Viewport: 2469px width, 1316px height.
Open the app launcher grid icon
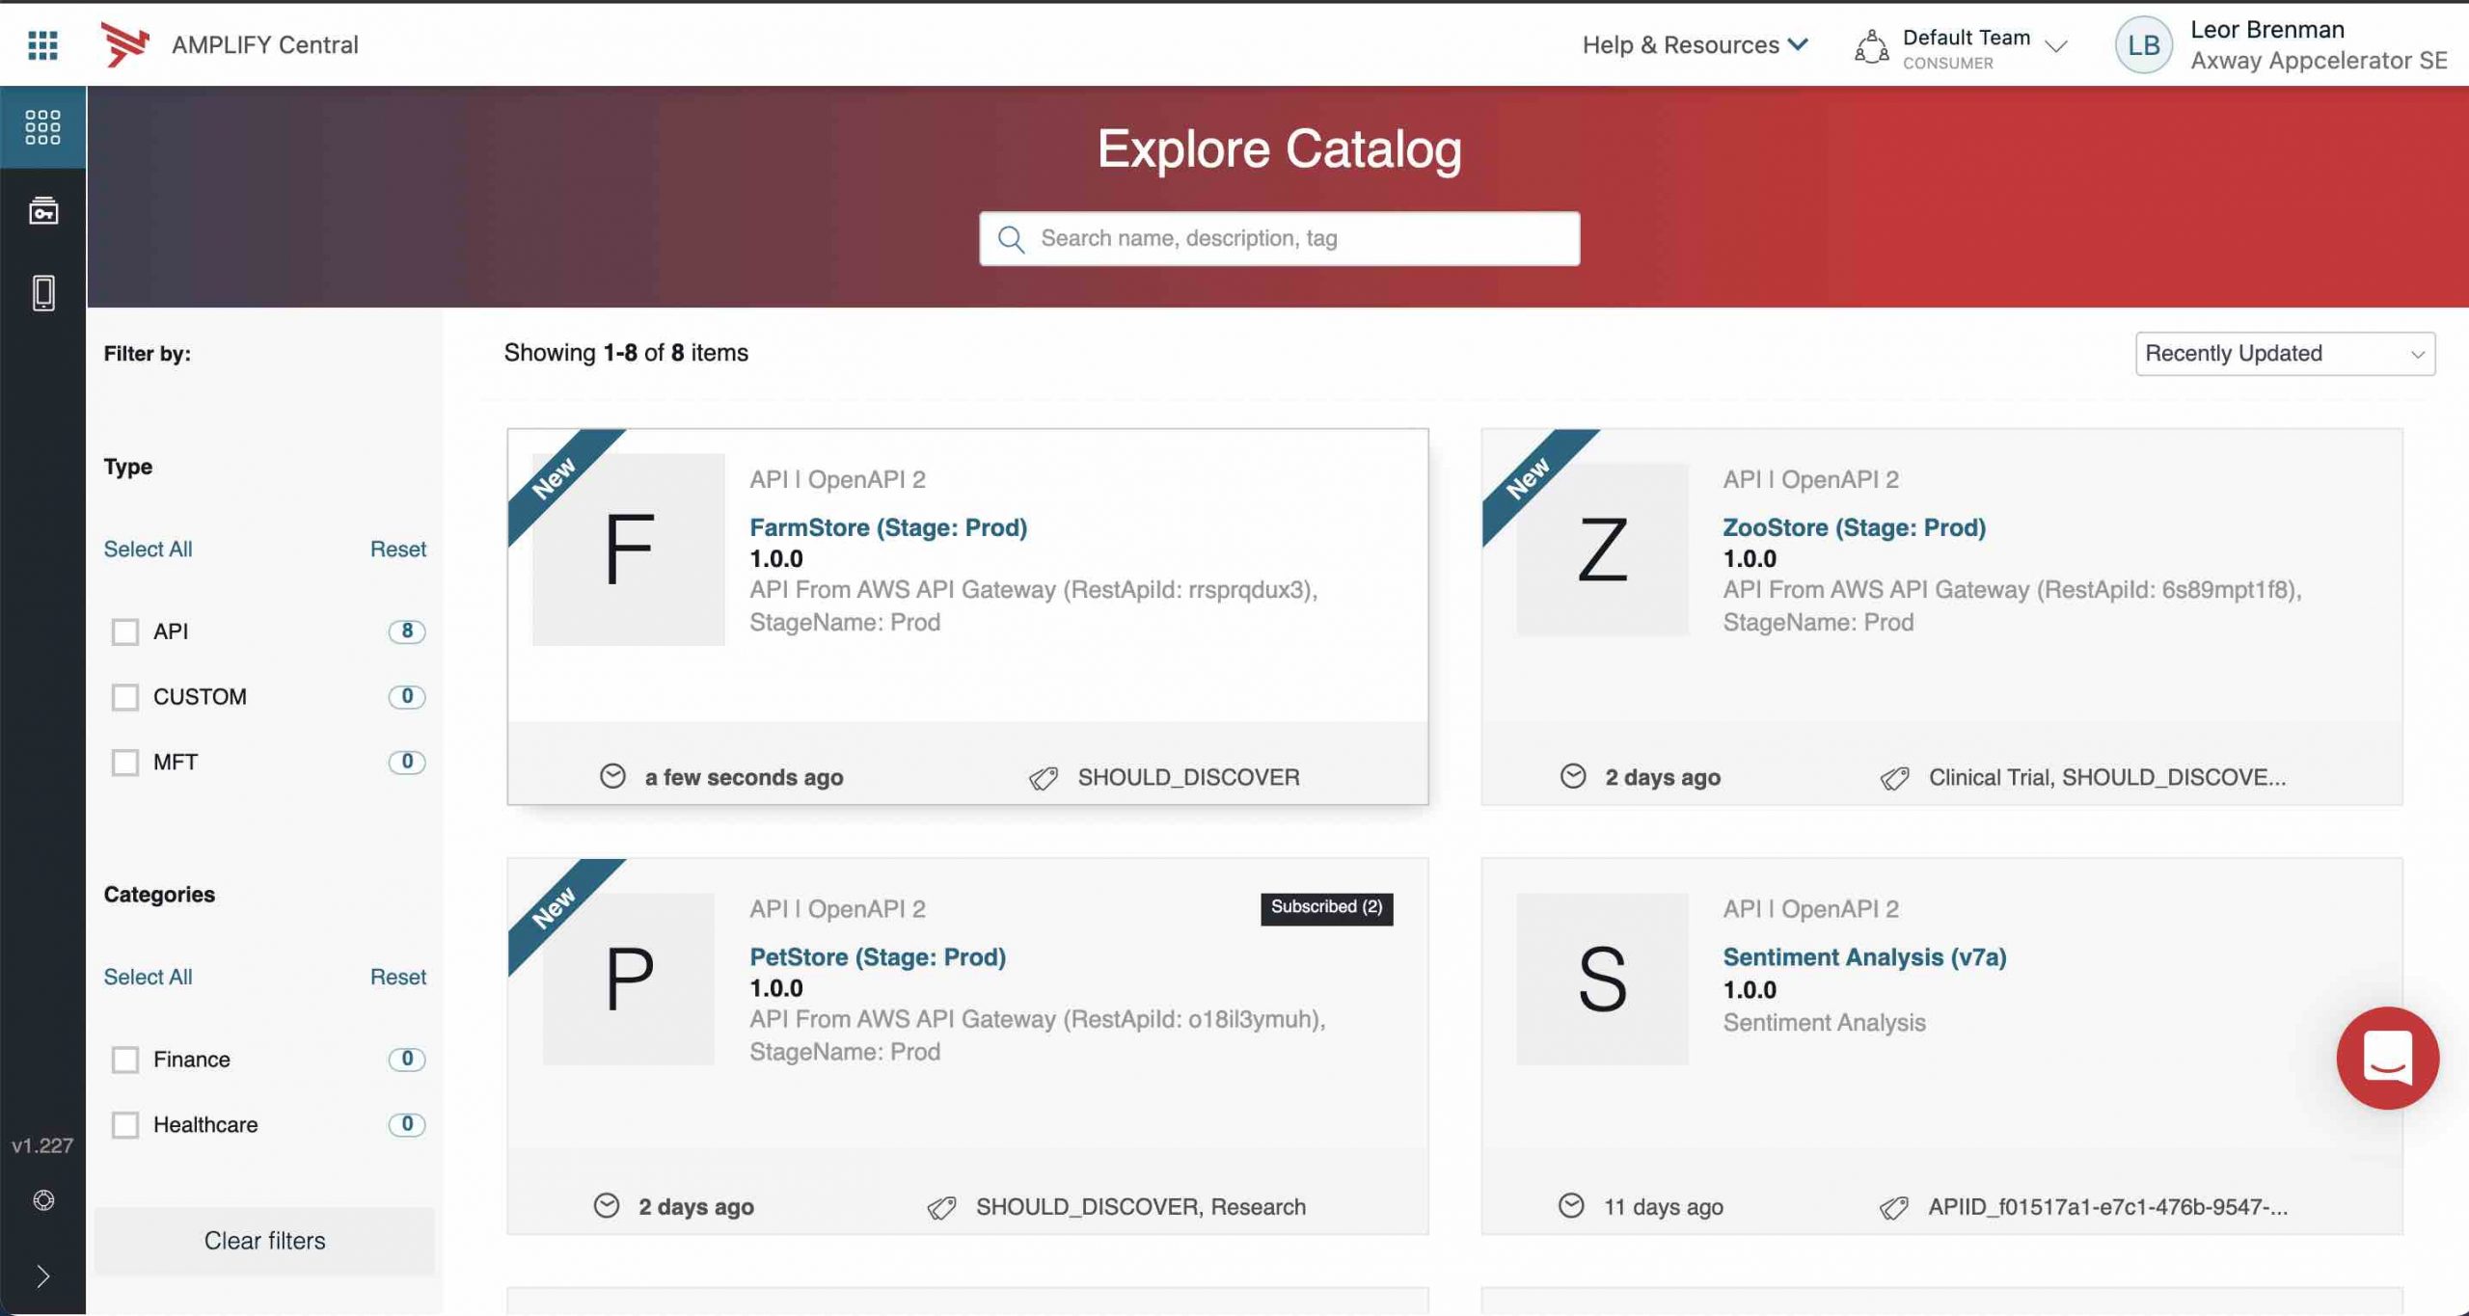point(42,44)
